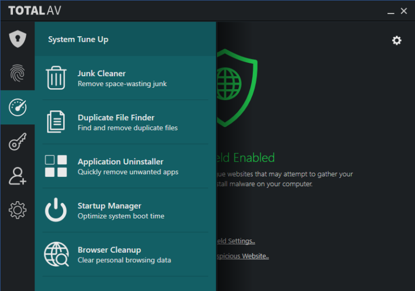Click the TOTALAV logo in title bar
Viewport: 415px width, 291px height.
click(35, 11)
